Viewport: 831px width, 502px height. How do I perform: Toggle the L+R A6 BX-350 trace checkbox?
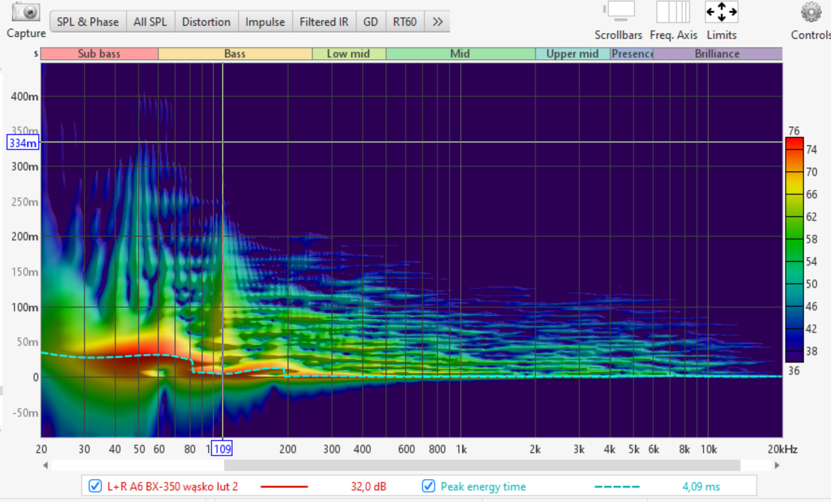[x=95, y=486]
